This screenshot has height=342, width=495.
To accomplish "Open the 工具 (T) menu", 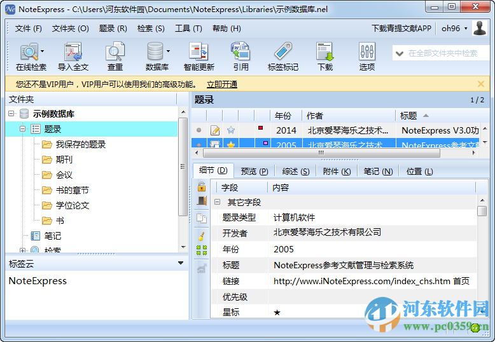I will [x=188, y=29].
